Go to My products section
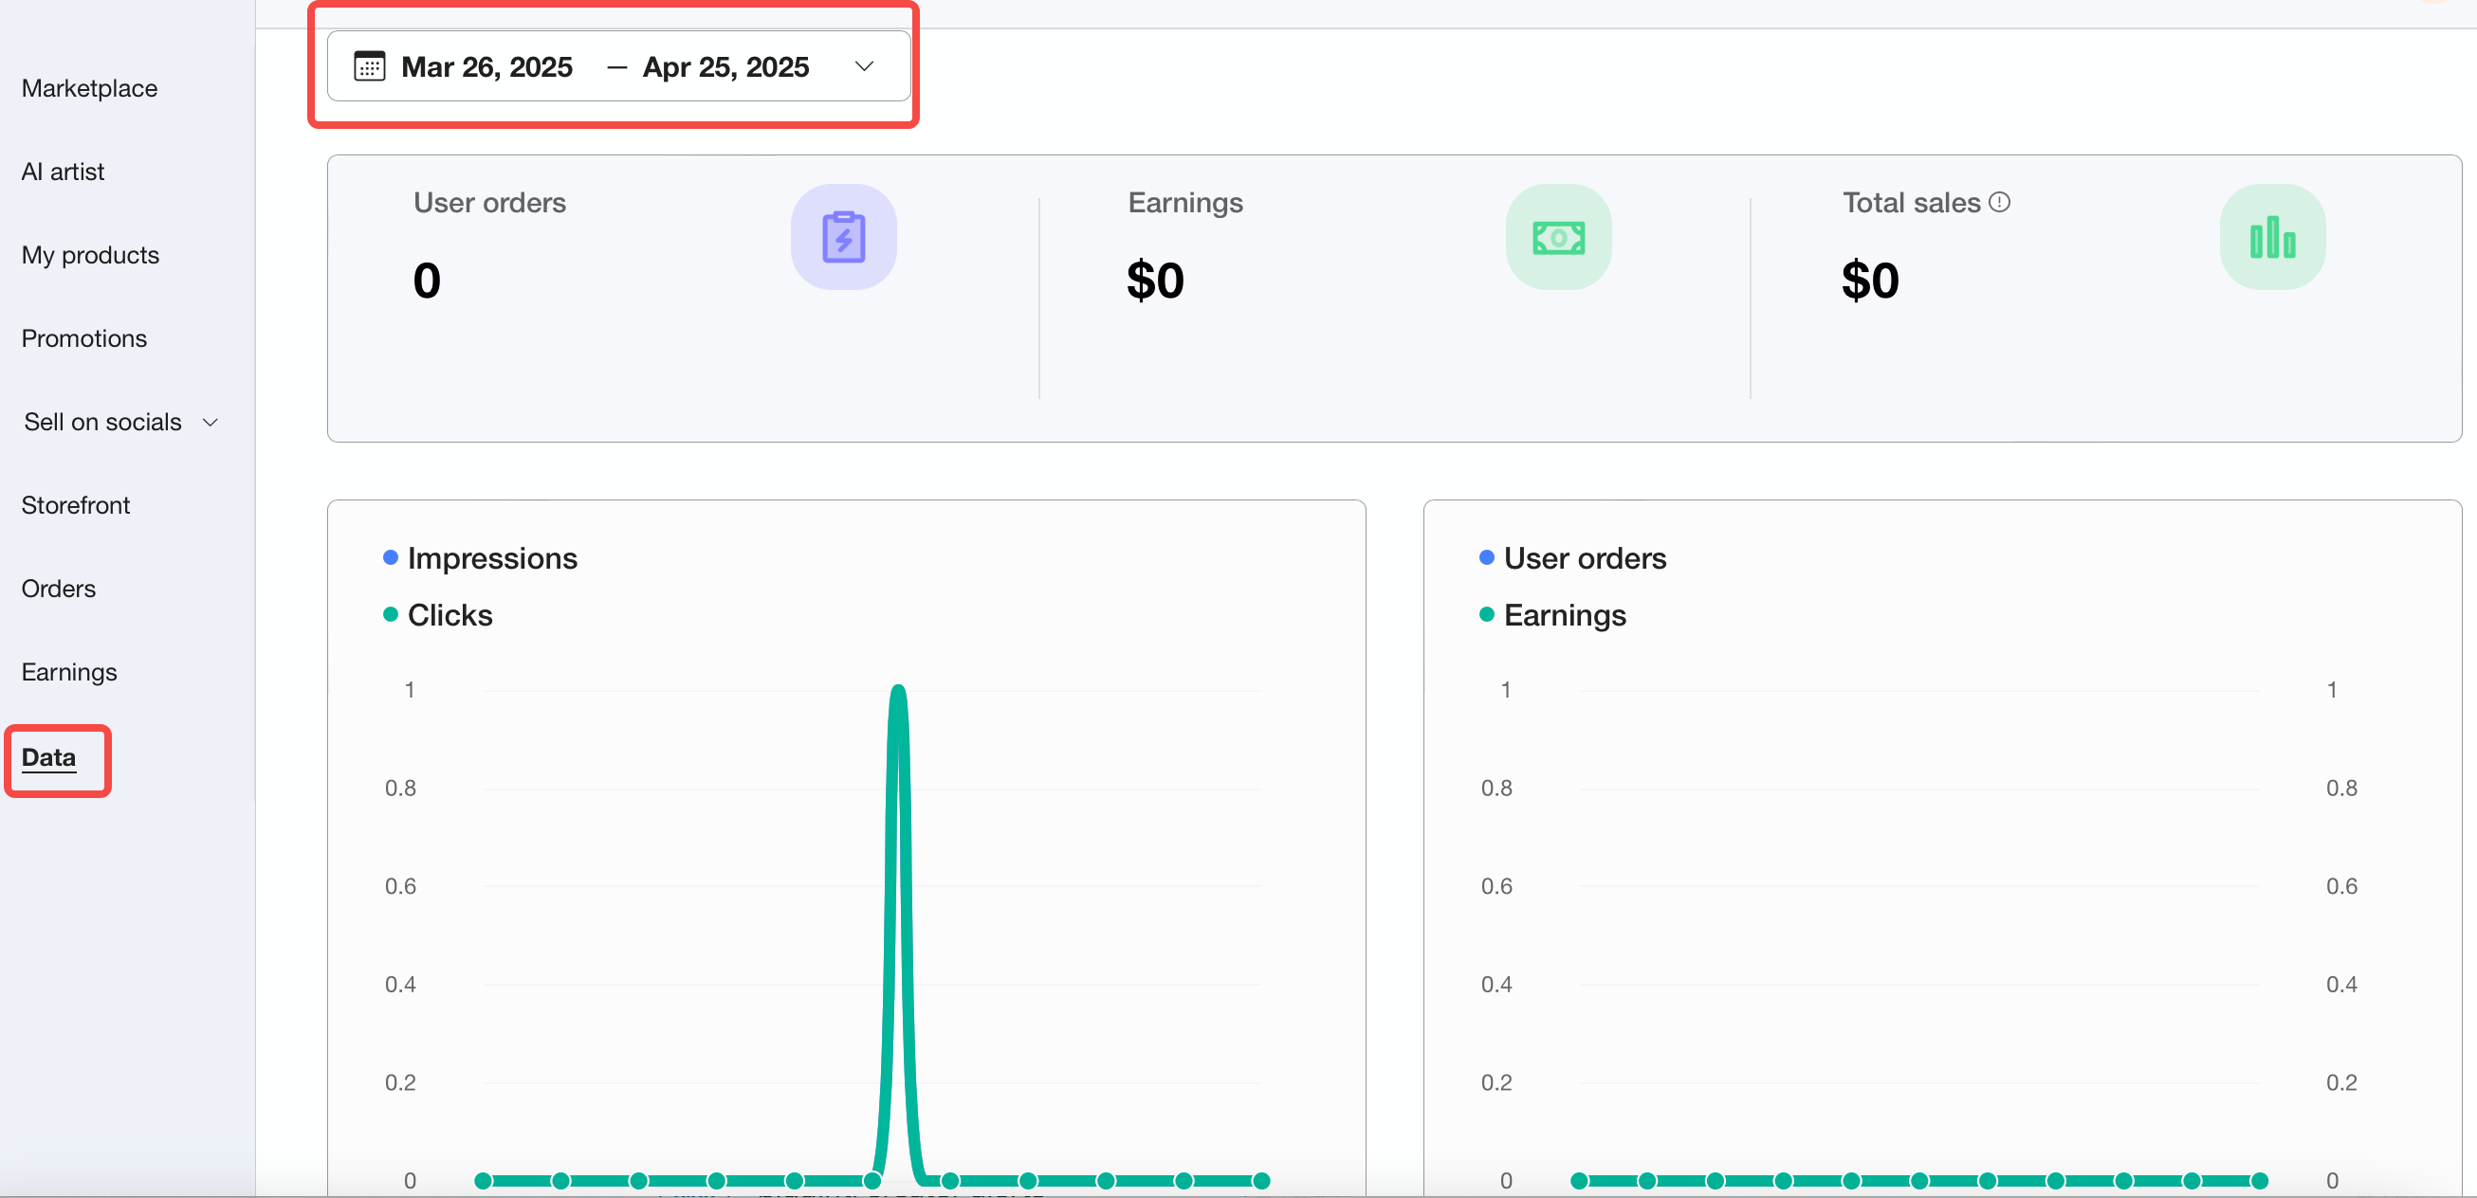 click(90, 256)
